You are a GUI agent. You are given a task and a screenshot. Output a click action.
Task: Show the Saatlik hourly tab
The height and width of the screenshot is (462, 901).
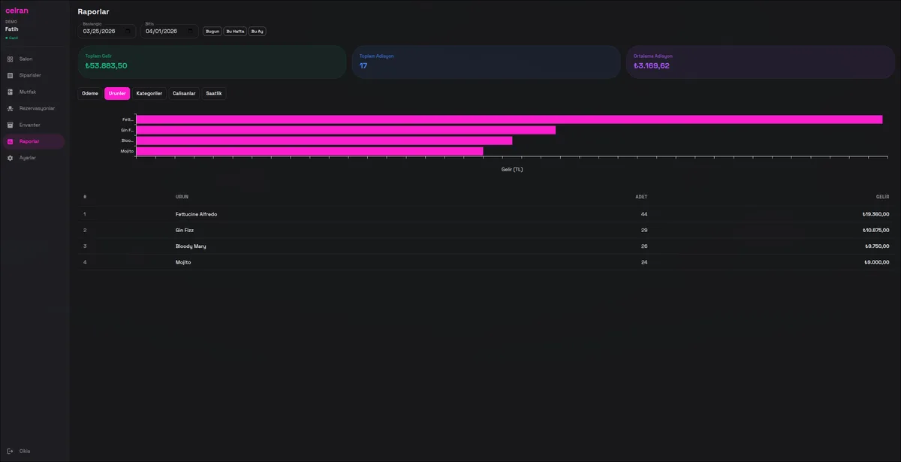(214, 94)
